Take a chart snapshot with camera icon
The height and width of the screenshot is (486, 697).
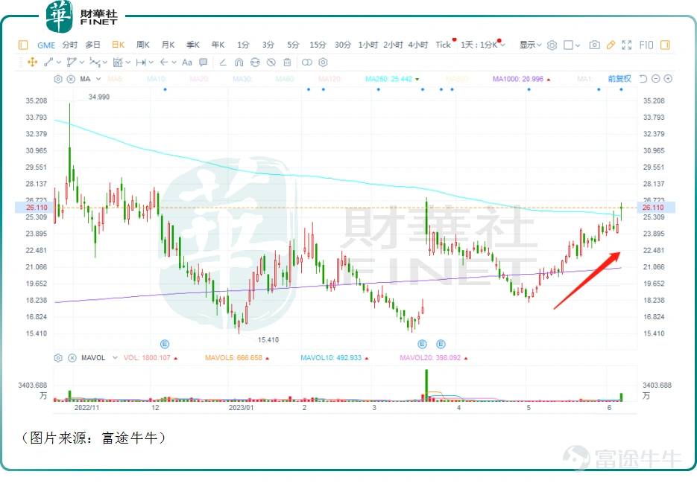tap(595, 45)
